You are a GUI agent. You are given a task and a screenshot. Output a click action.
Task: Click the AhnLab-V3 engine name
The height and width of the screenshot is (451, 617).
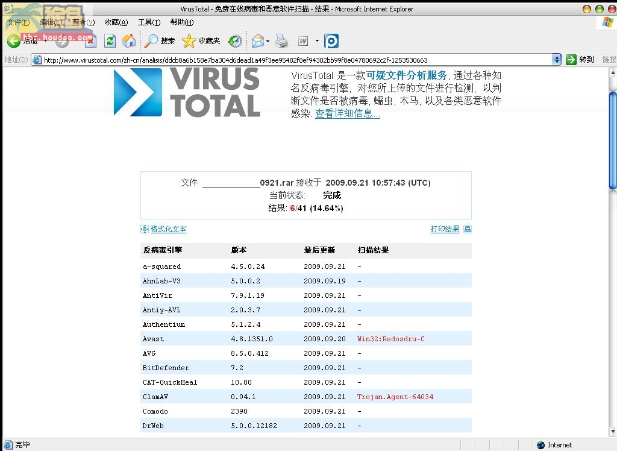click(x=161, y=281)
